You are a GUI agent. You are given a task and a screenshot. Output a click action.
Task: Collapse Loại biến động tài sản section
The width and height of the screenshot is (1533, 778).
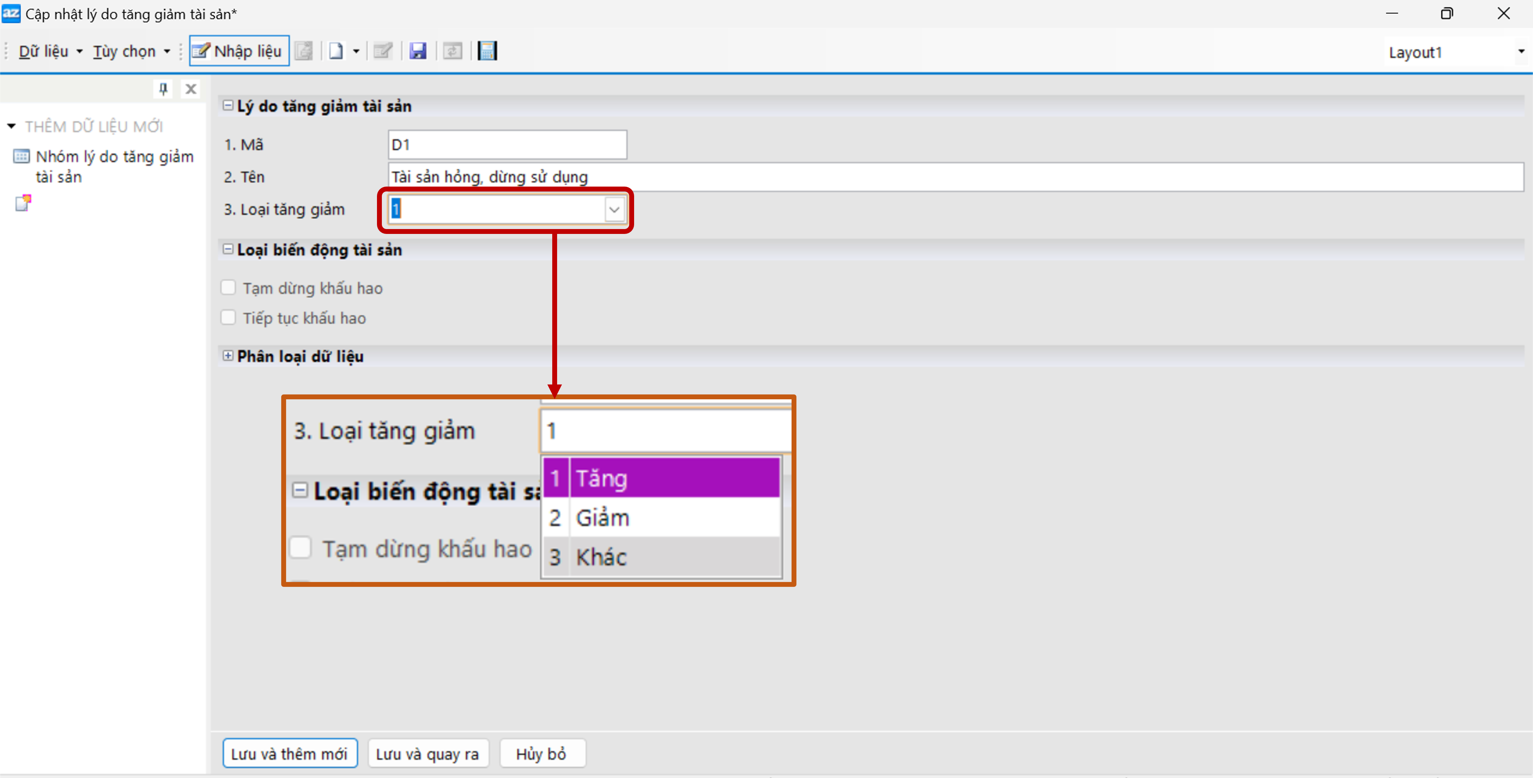pyautogui.click(x=228, y=250)
